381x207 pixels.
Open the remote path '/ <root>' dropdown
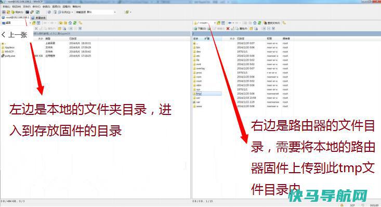pyautogui.click(x=205, y=23)
